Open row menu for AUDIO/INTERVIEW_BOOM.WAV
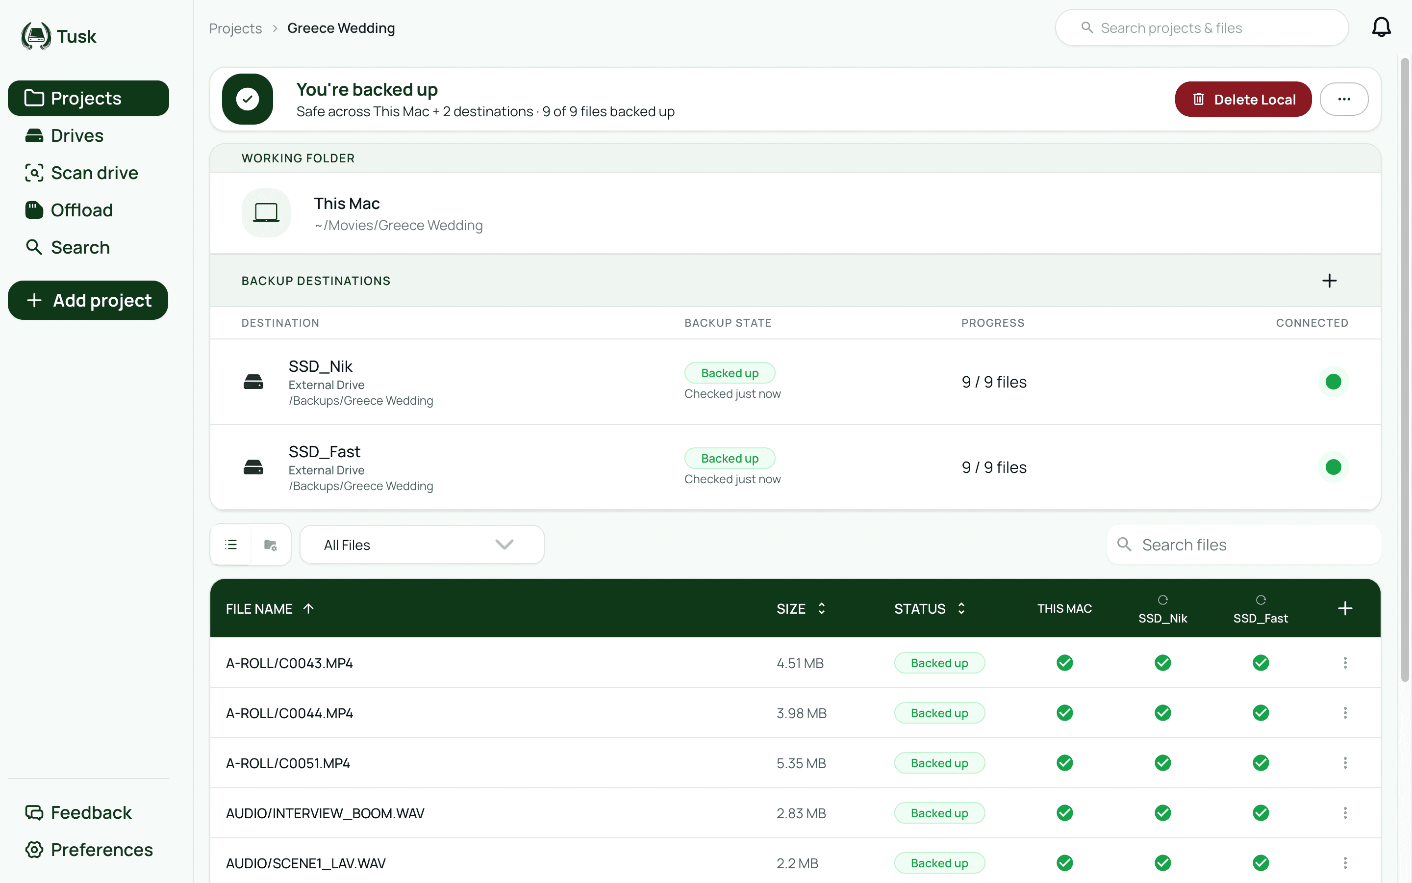The image size is (1412, 883). (x=1345, y=813)
